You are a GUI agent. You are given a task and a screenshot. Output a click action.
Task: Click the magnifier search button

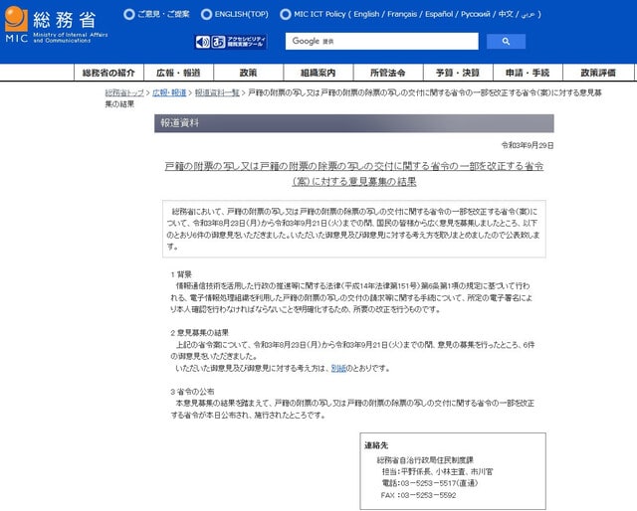(x=506, y=42)
